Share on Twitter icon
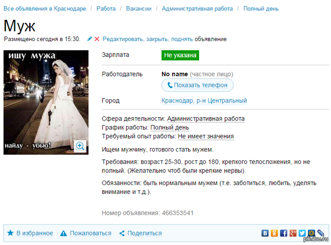Viewport: 331px width, 245px height. (x=302, y=233)
